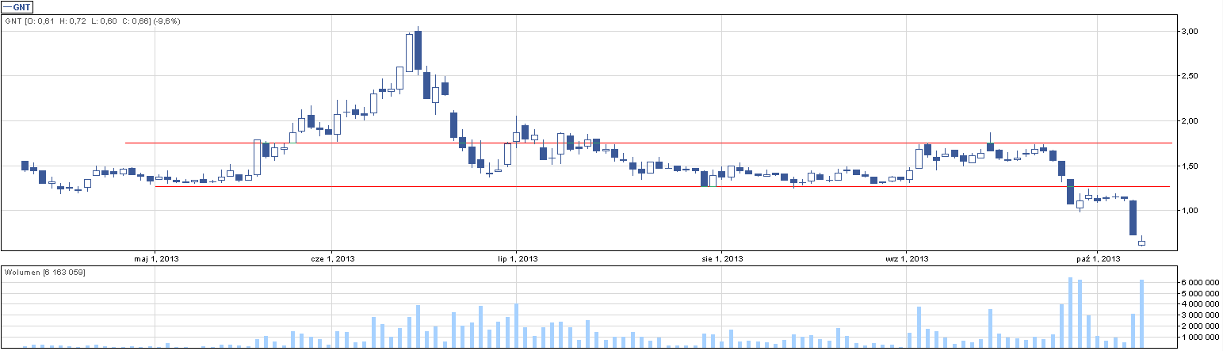The image size is (1223, 351).
Task: Click the lip 1, 2013 date label
Action: tap(518, 258)
